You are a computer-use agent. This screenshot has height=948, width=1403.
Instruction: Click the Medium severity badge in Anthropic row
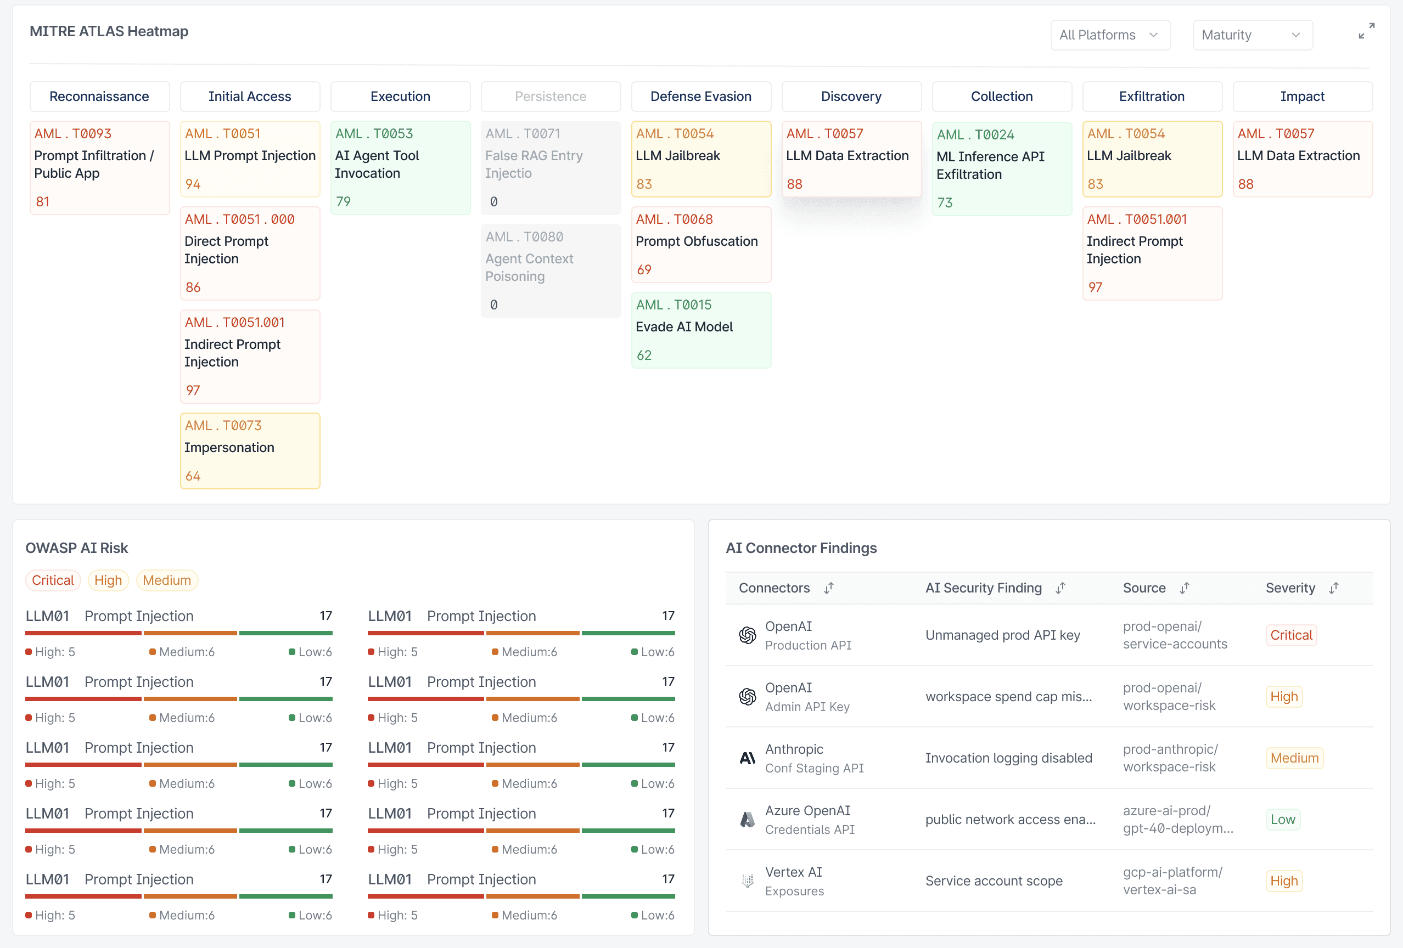pos(1294,758)
